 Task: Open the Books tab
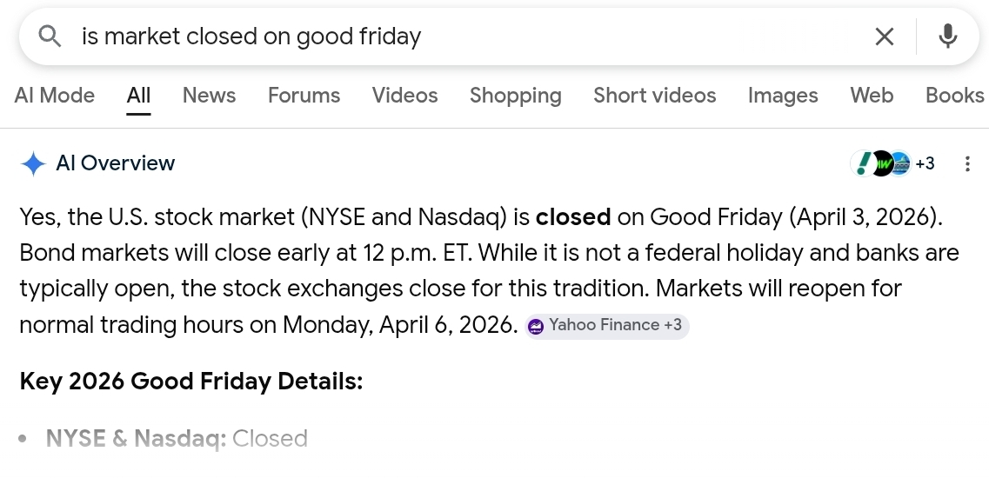(954, 96)
